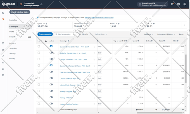
Task: Check the Outdoor Swivel Glider Chair row checkbox
Action: (39, 46)
